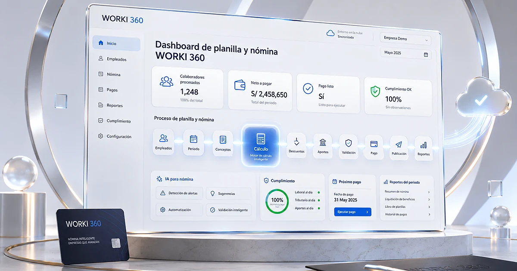Viewport: 517px width, 271px height.
Task: Click the S/ 2,458,650 net amount
Action: point(269,95)
